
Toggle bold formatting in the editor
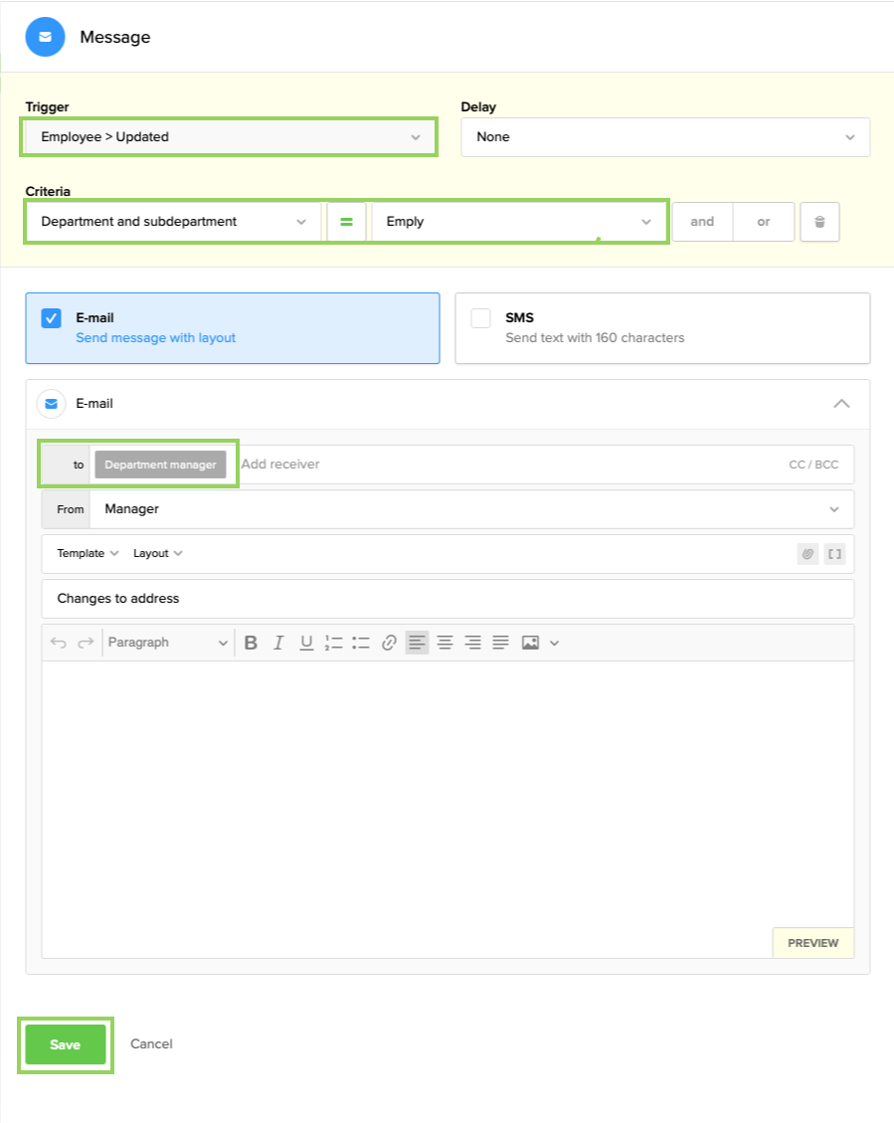coord(251,643)
